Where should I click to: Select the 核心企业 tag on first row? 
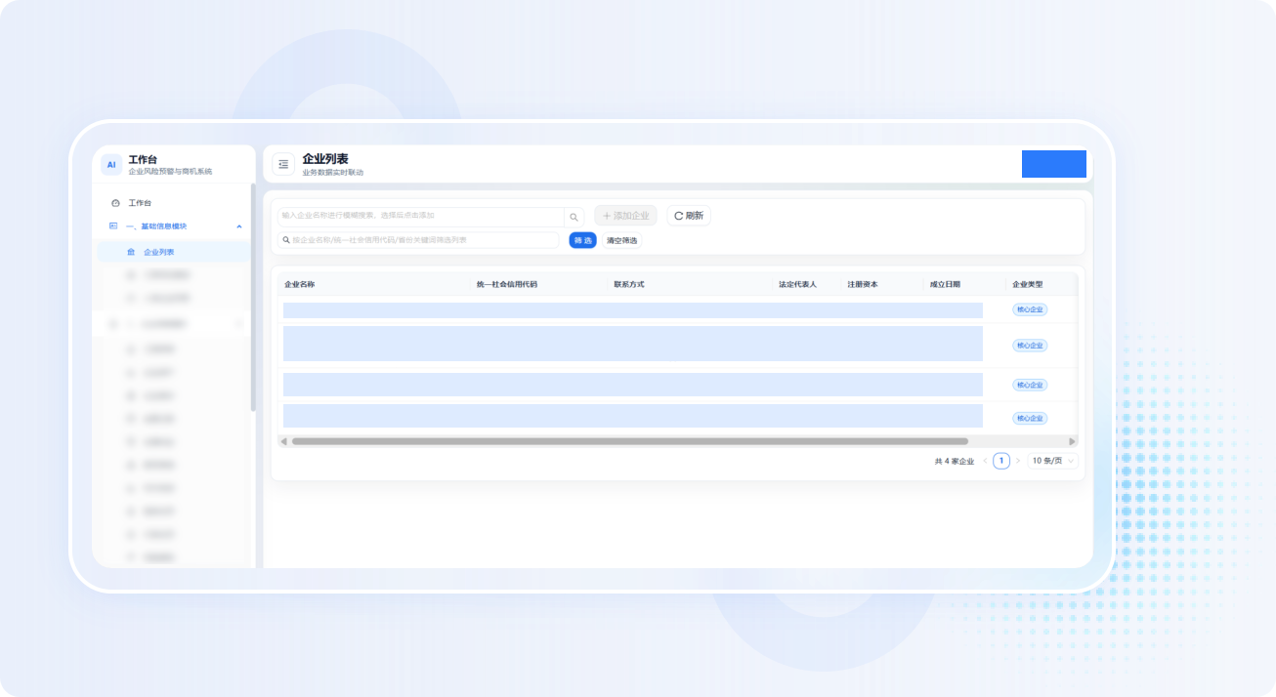tap(1031, 309)
